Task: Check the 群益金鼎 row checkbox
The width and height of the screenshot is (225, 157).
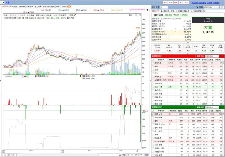Action: [153, 138]
